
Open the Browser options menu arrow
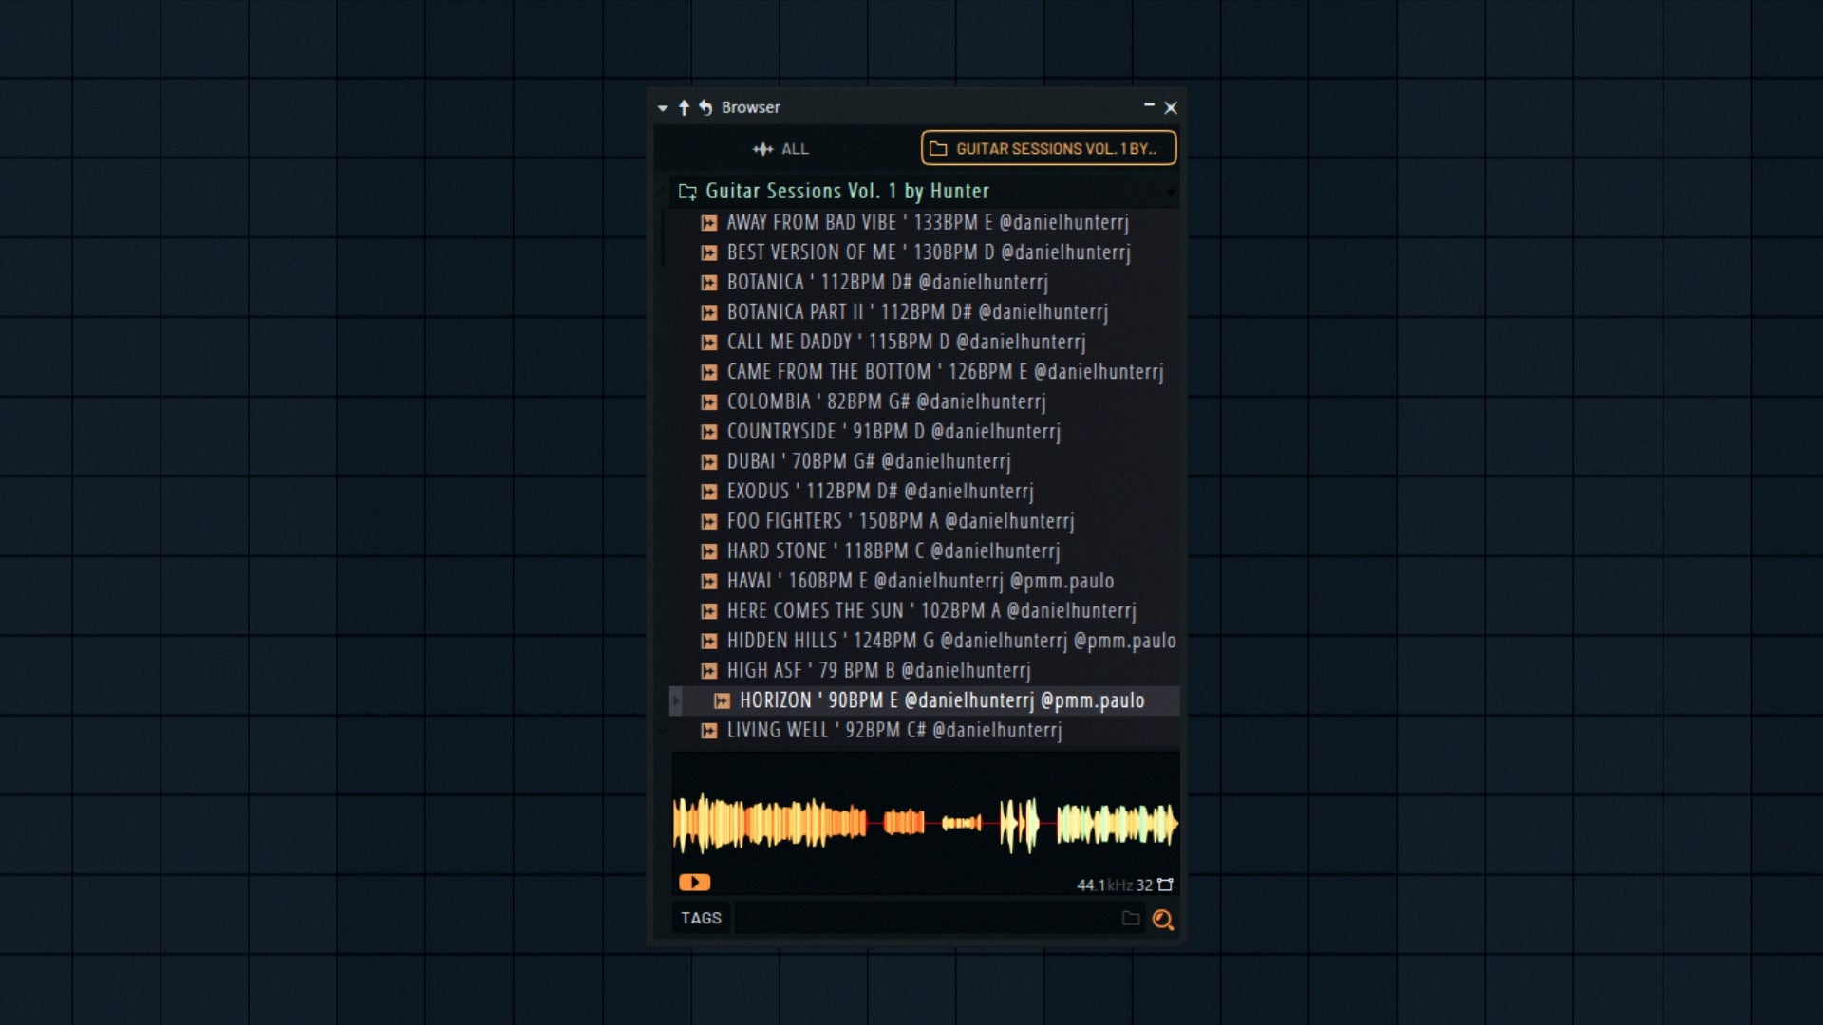point(663,108)
